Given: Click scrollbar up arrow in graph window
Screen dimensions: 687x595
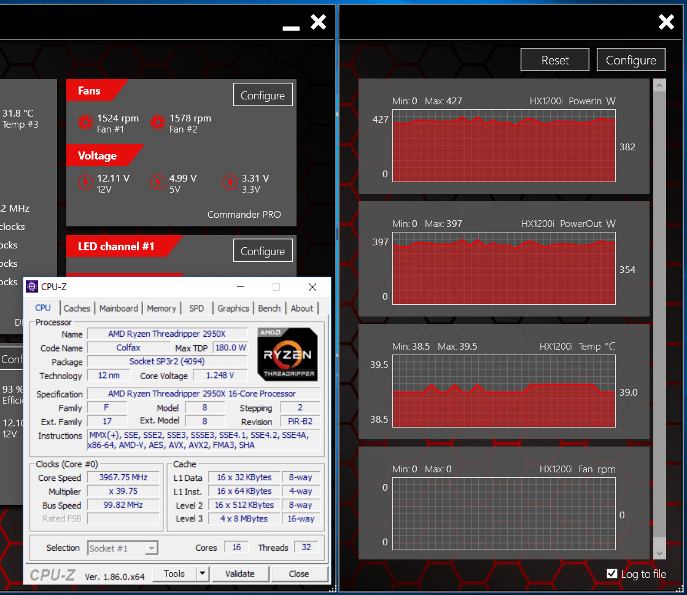Looking at the screenshot, I should coord(659,85).
